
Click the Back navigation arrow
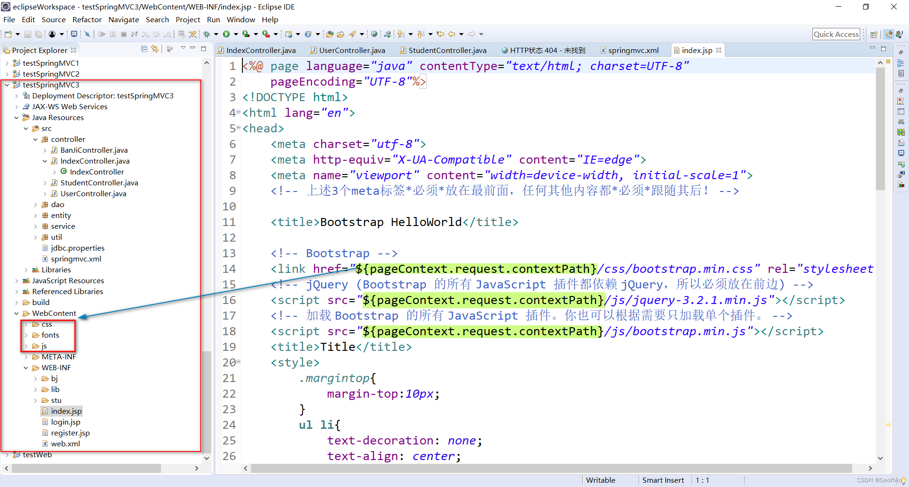451,34
